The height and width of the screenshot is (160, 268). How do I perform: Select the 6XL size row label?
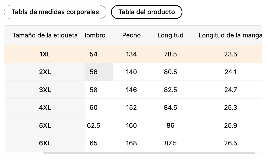pyautogui.click(x=45, y=143)
